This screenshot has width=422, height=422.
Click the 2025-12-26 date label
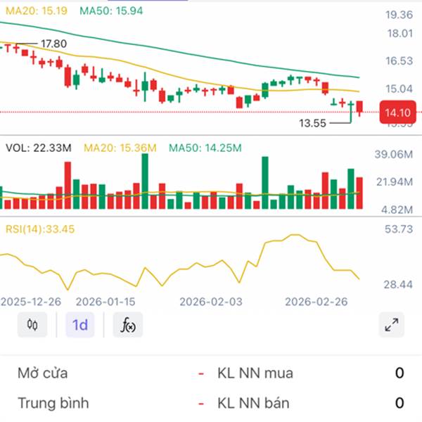point(31,302)
